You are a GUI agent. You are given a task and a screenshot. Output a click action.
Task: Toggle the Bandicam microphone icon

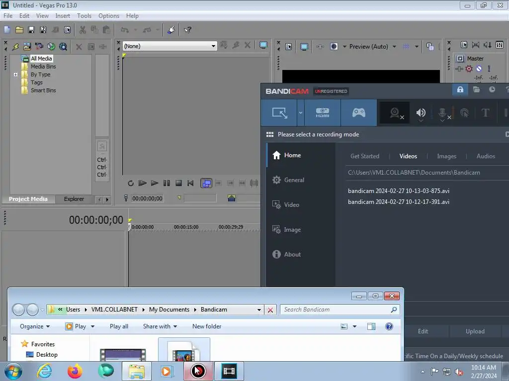[442, 113]
